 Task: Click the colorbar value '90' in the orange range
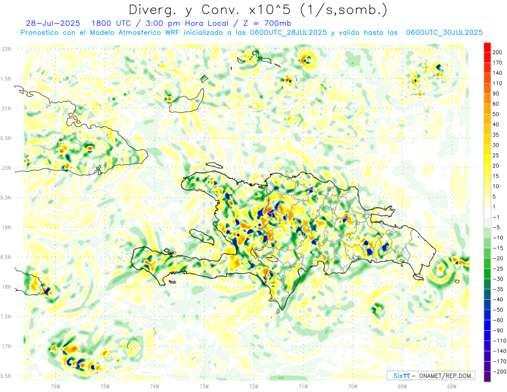tap(497, 93)
